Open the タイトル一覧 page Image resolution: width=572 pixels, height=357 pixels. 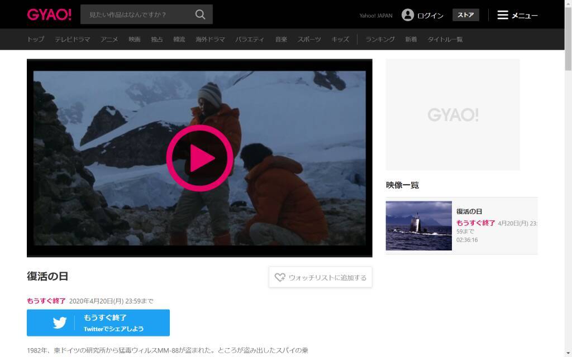(x=445, y=40)
